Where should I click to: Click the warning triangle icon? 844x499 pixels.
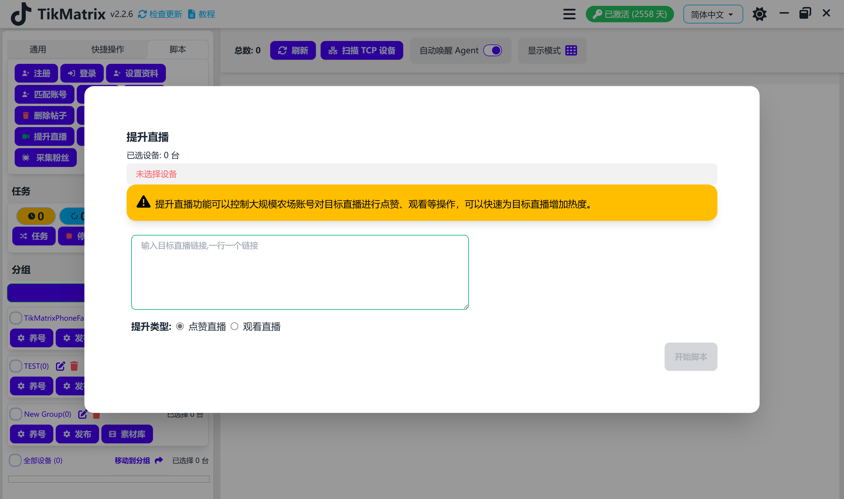(x=143, y=202)
